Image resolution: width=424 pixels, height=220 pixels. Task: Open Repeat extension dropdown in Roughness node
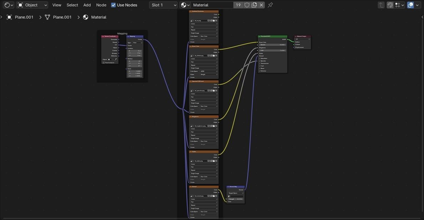click(204, 135)
